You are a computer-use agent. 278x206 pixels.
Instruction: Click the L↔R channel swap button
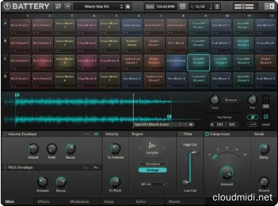pyautogui.click(x=253, y=124)
